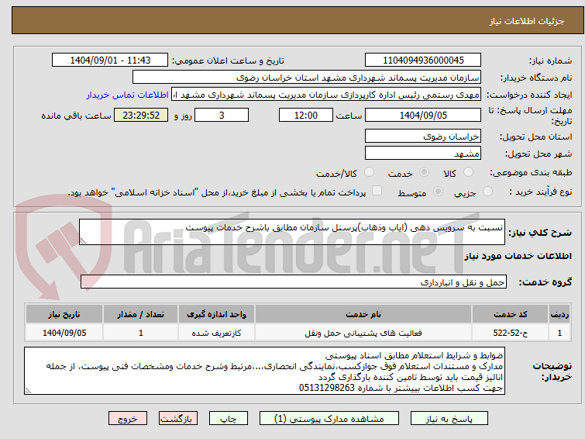Click table cell date 1404/09/05

point(64,333)
